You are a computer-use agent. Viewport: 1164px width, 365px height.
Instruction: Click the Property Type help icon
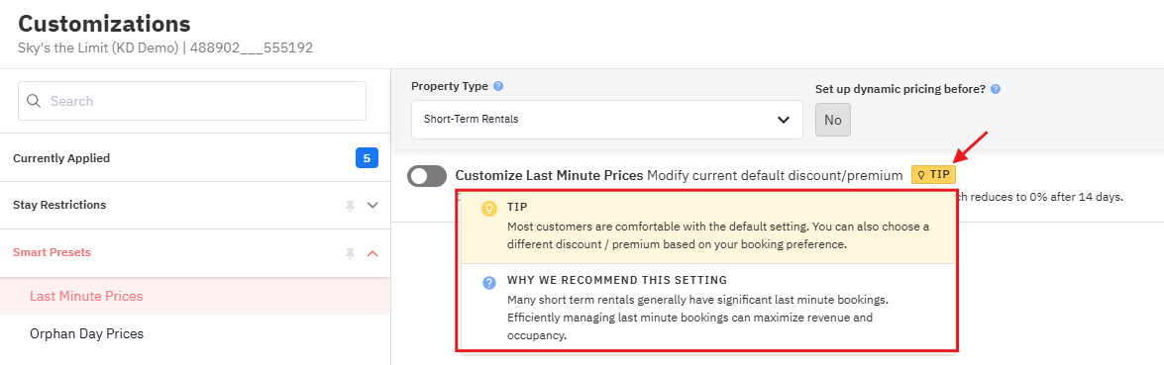click(499, 86)
